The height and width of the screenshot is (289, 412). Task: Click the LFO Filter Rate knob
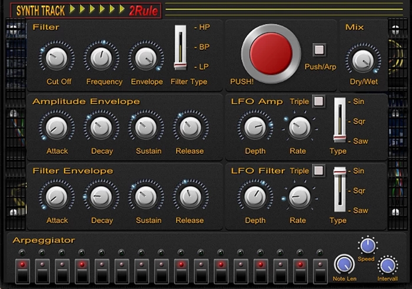point(299,197)
